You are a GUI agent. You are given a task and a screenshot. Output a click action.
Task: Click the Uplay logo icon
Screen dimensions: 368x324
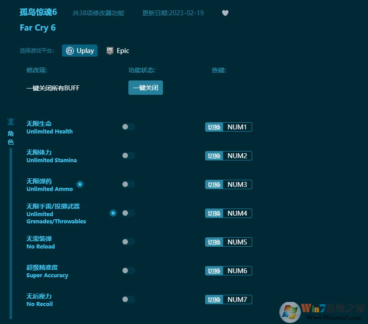click(x=70, y=51)
